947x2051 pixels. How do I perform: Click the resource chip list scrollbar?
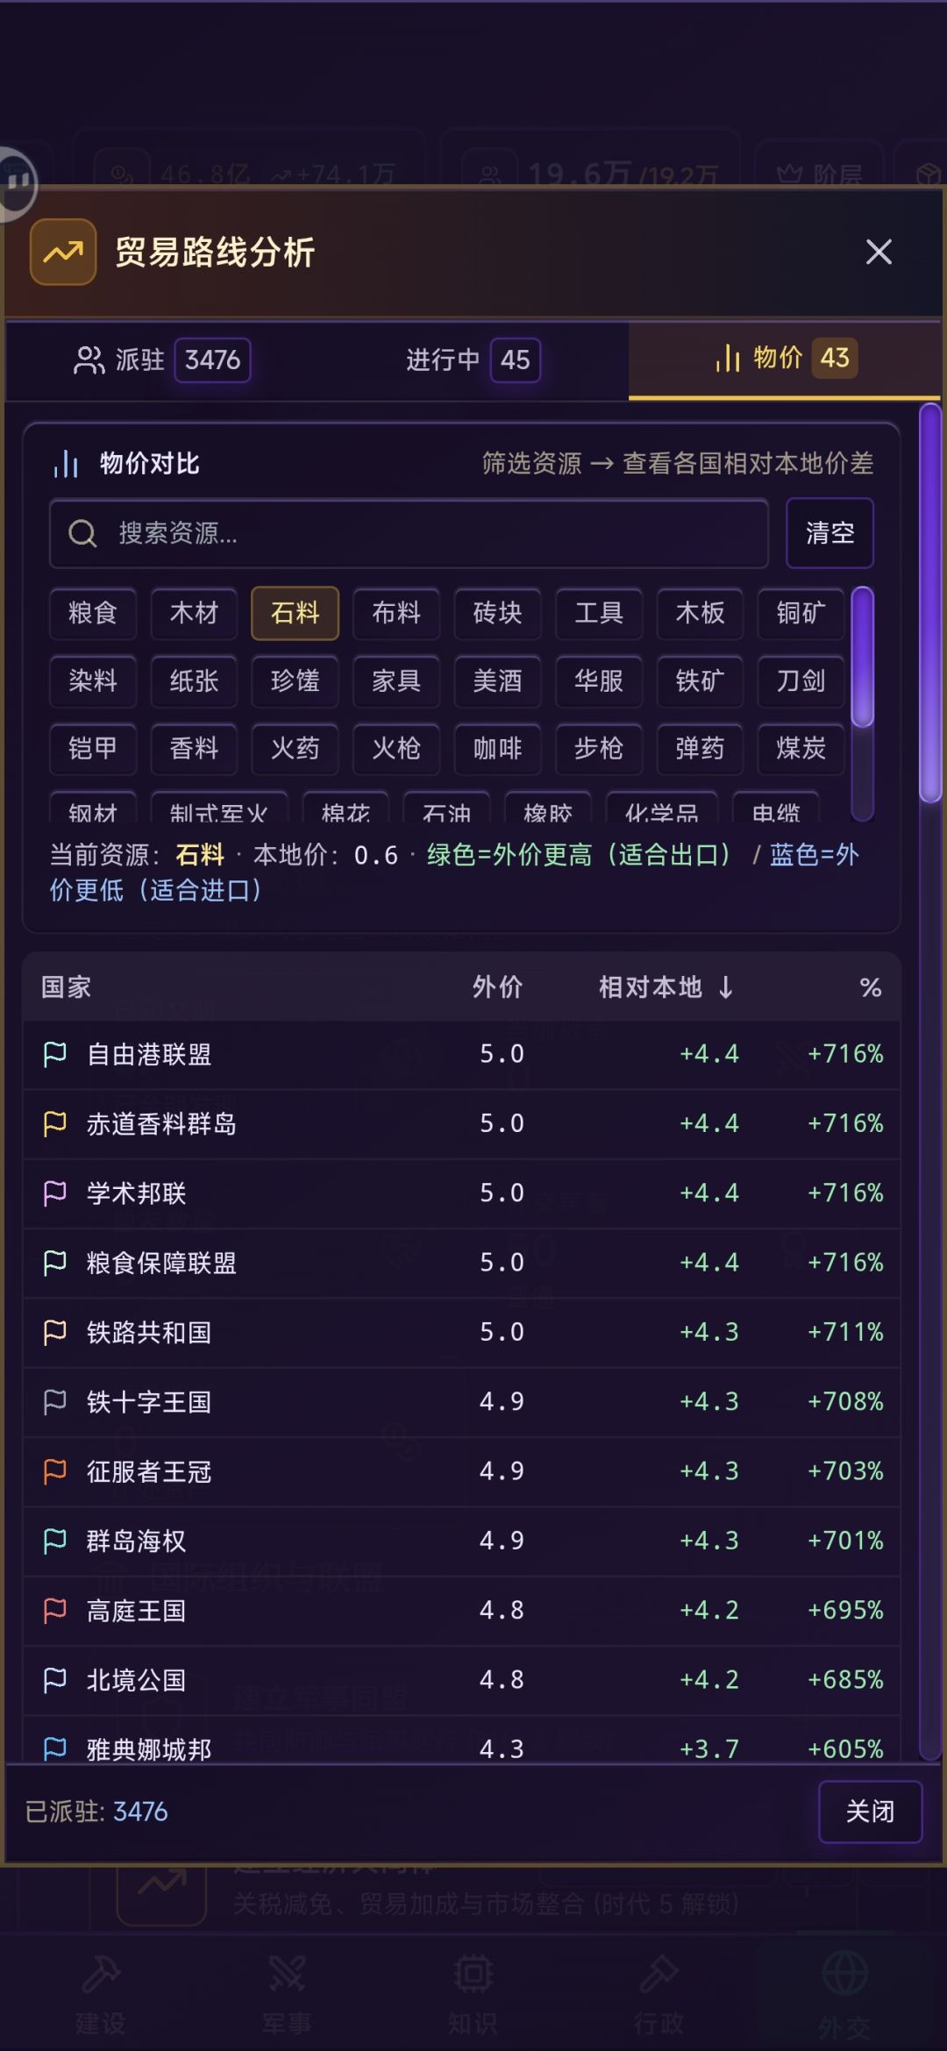click(x=863, y=658)
